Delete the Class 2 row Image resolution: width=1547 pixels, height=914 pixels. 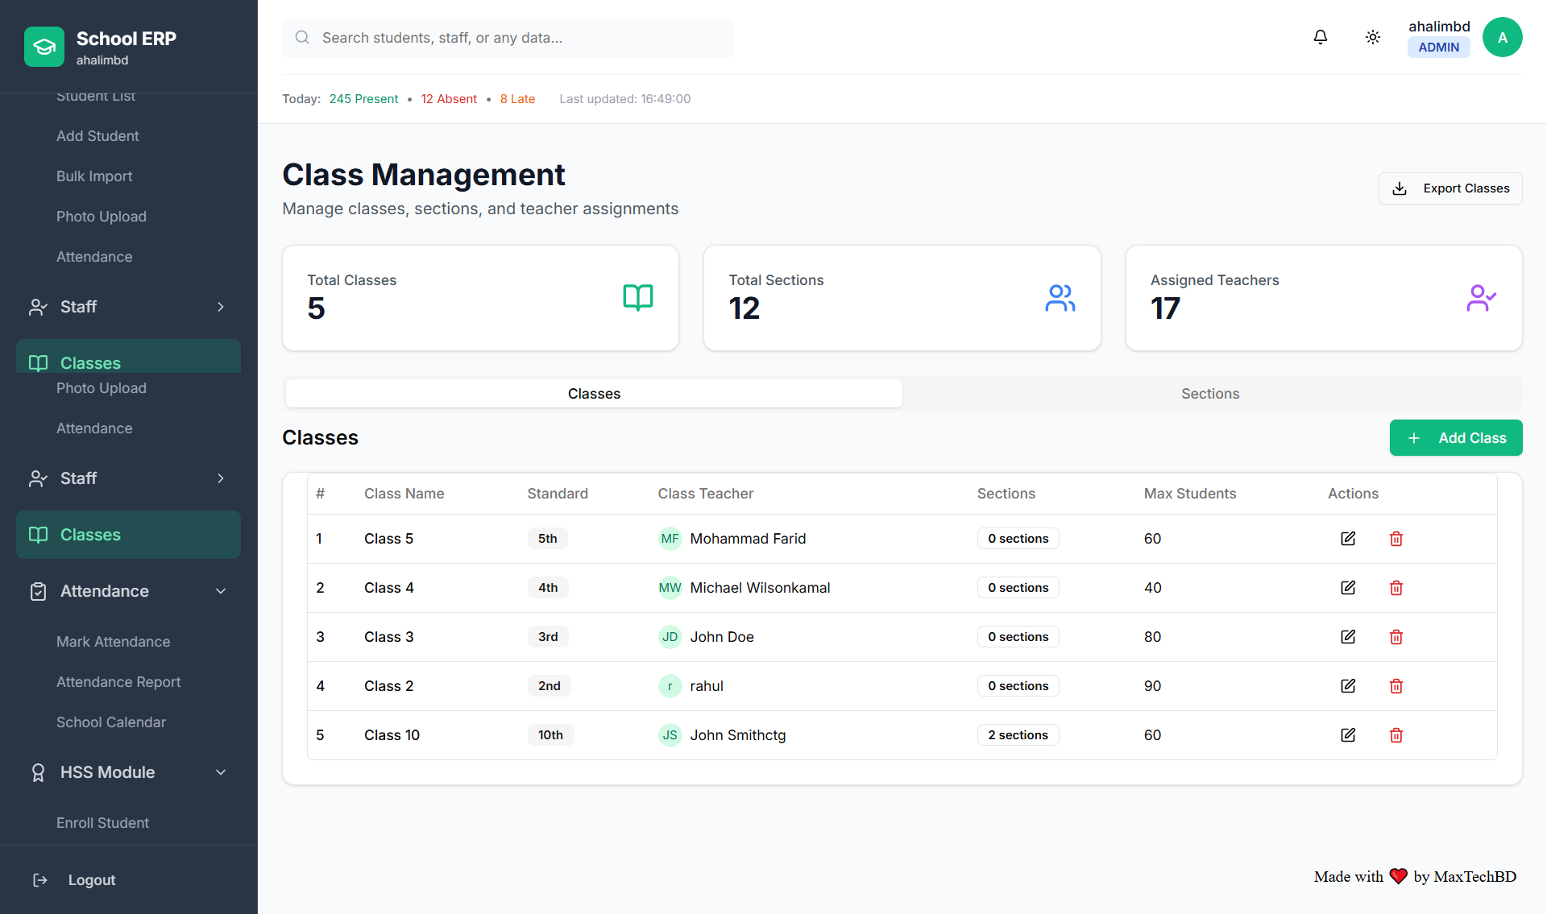pyautogui.click(x=1396, y=686)
